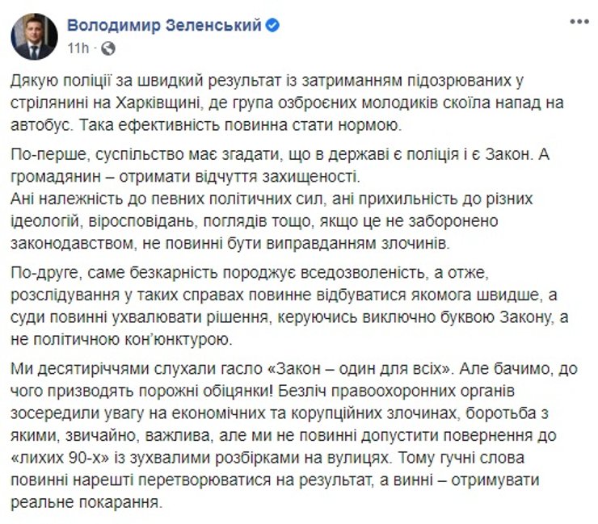Click the globe public-privacy icon

[x=110, y=48]
